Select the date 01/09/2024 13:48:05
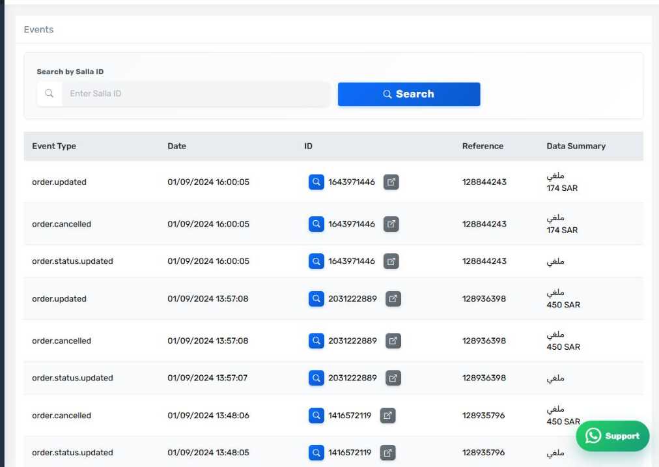The width and height of the screenshot is (659, 467). (x=208, y=453)
